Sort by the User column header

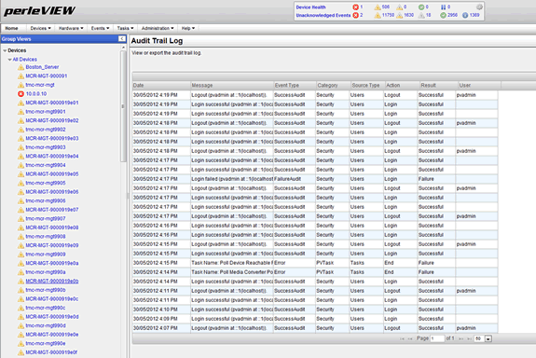click(x=479, y=86)
